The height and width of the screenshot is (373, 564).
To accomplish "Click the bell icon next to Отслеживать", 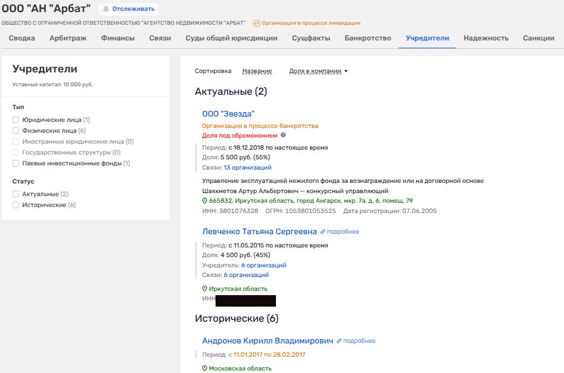I will tap(106, 9).
